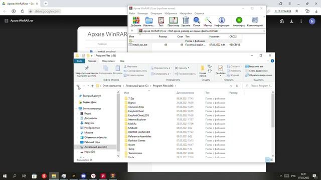The image size is (321, 180).
Task: Show WinRAR archive Information (Информация)
Action: (222, 21)
